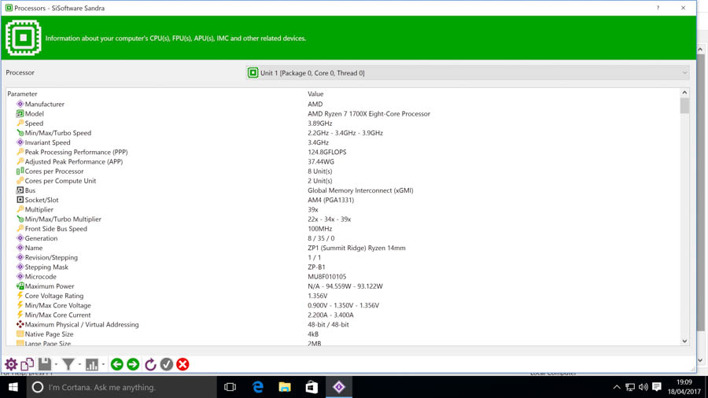Select the Stepping Mask row
The image size is (708, 398).
[343, 267]
